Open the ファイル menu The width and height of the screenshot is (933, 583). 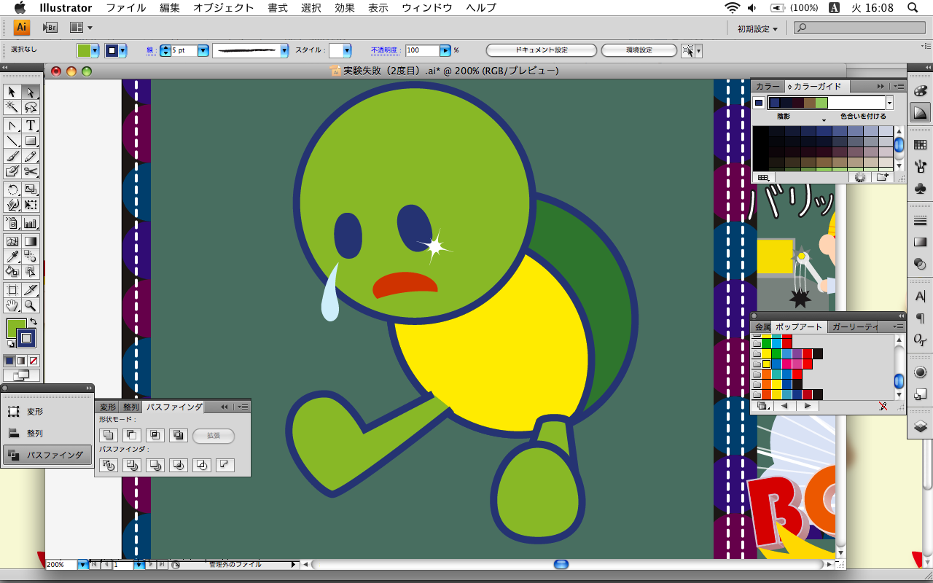pyautogui.click(x=125, y=8)
